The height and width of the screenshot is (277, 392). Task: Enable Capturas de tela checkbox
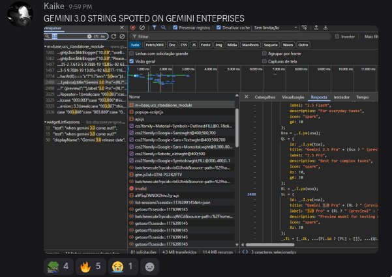[x=264, y=61]
